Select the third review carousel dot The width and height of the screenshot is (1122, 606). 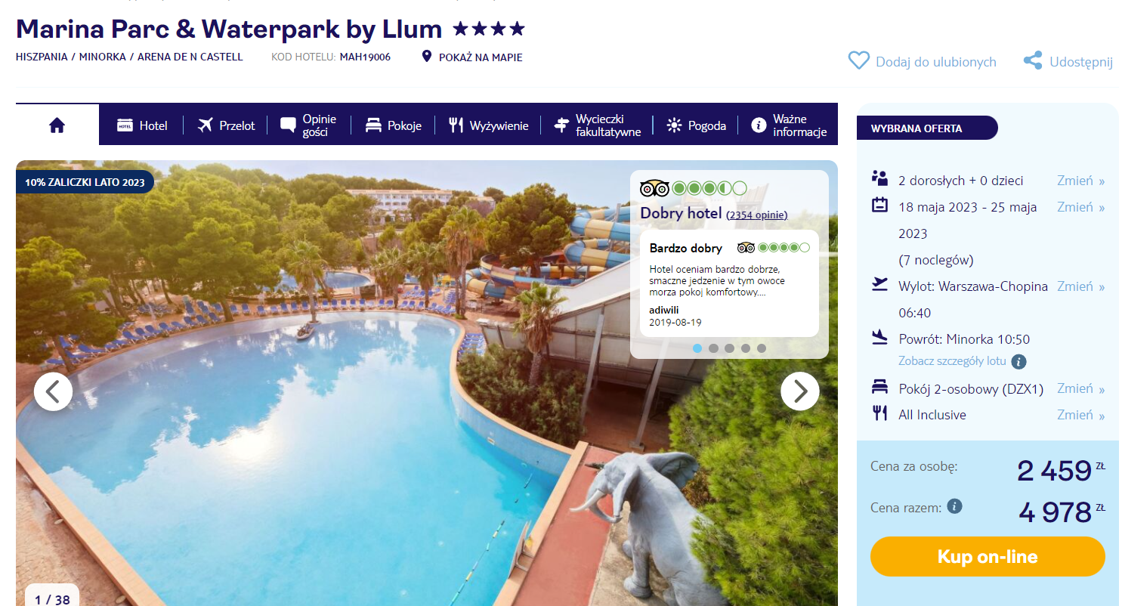coord(729,348)
